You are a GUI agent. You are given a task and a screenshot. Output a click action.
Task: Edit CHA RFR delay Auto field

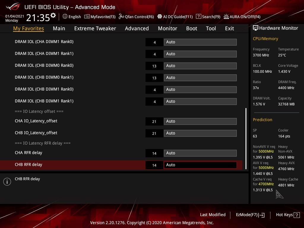(x=200, y=153)
